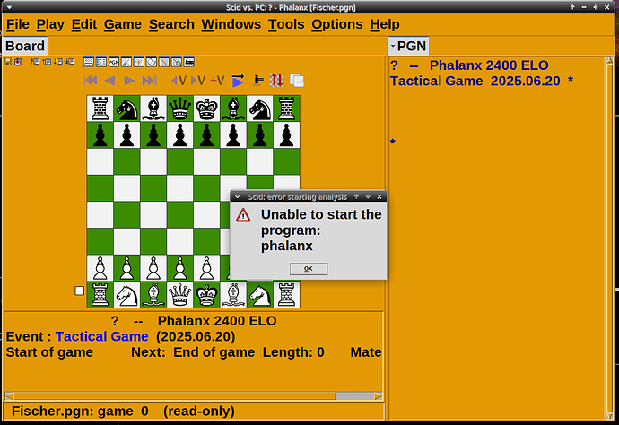Click the last icon in the window toolbar
This screenshot has width=619, height=425.
tap(189, 62)
